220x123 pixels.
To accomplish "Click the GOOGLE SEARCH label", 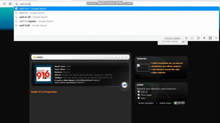I will pyautogui.click(x=173, y=39).
